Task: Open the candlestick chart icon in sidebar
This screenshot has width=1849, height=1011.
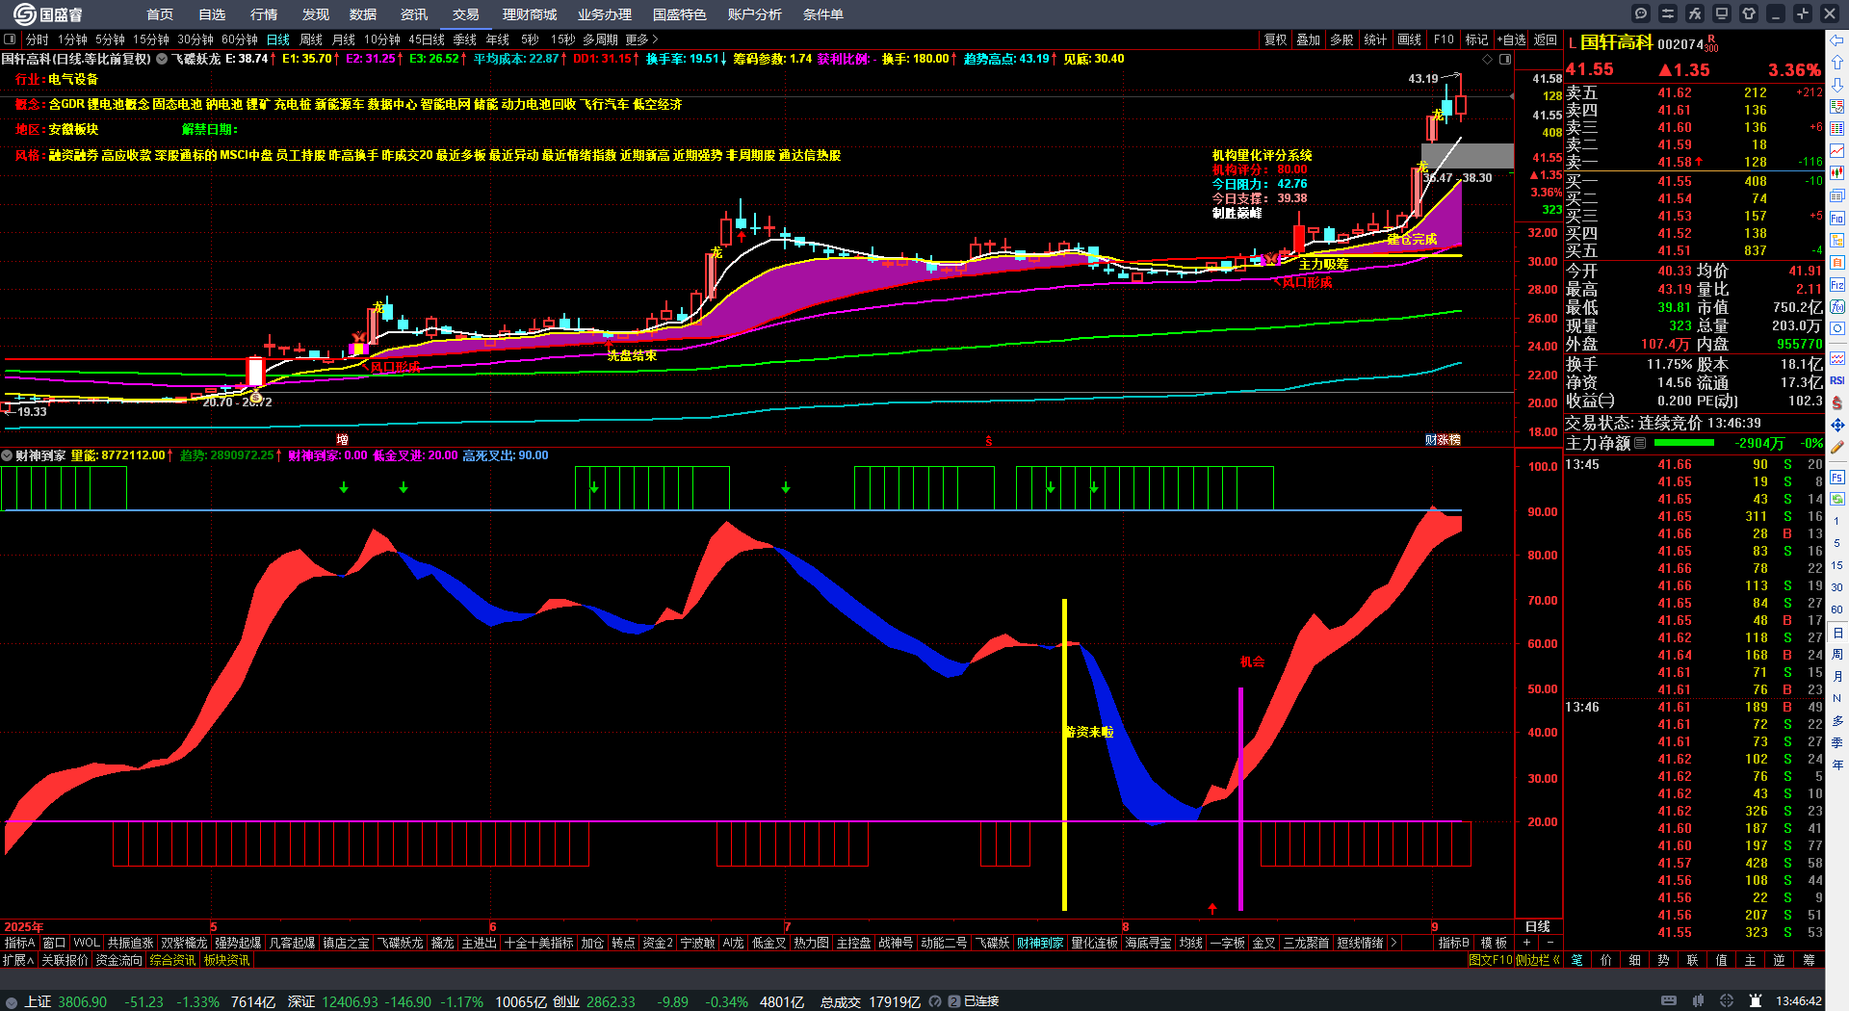Action: (1837, 173)
